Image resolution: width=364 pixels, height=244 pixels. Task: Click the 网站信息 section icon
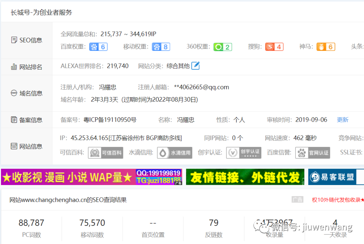14,146
